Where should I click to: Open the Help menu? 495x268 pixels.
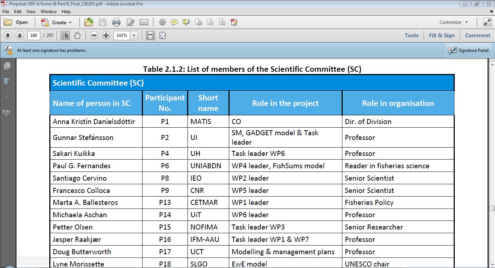tap(66, 12)
